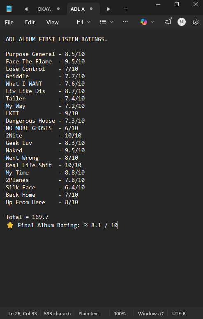Click the line 'Real Life Shit - 10/10'

[x=44, y=165]
